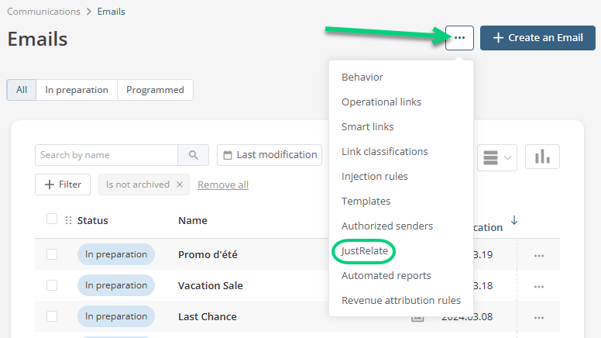Open Smart links from the menu

tap(368, 126)
